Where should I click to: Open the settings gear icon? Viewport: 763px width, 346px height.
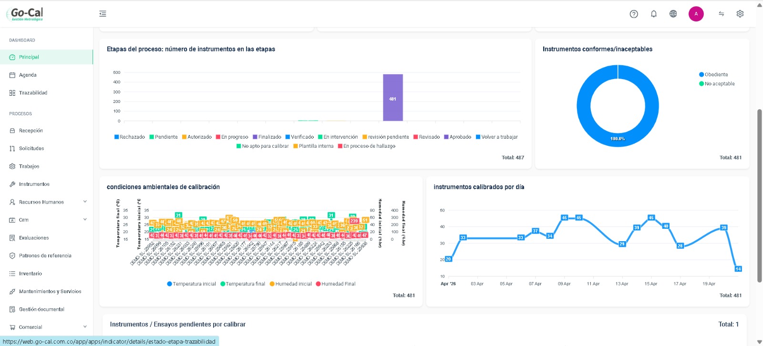tap(740, 14)
